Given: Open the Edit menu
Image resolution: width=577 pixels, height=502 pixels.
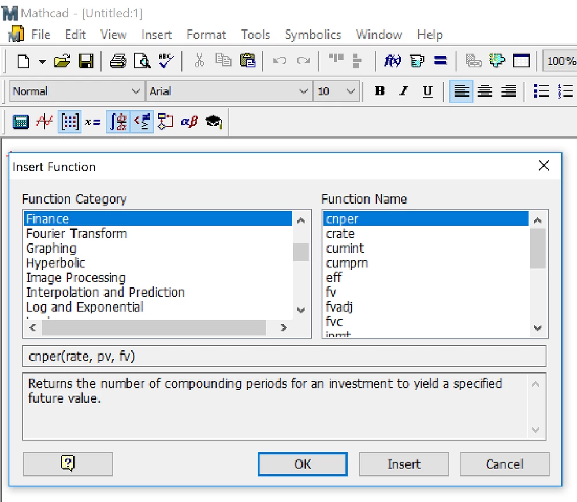Looking at the screenshot, I should click(x=76, y=35).
